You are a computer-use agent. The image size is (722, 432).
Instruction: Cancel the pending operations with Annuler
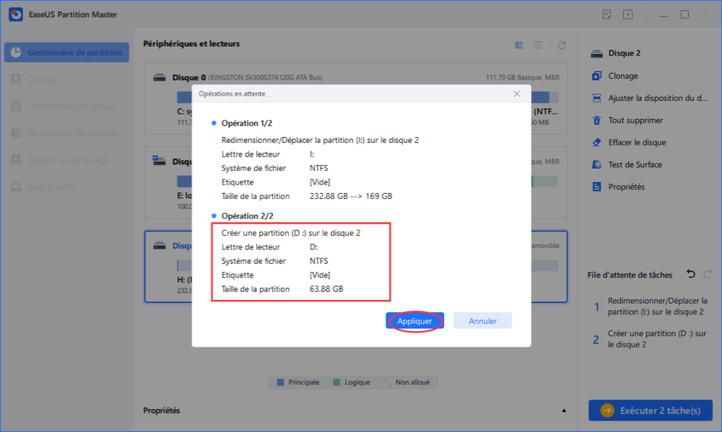pyautogui.click(x=482, y=320)
